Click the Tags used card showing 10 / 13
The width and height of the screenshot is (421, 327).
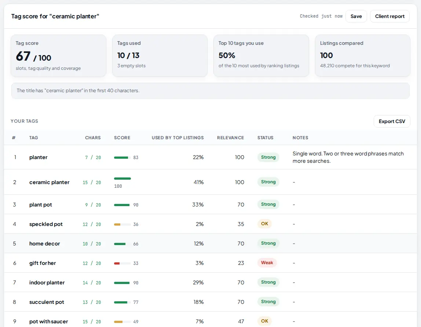(x=160, y=56)
